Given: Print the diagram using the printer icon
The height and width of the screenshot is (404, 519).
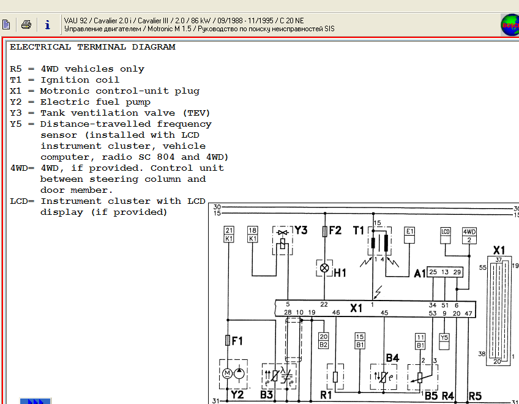Looking at the screenshot, I should point(26,24).
